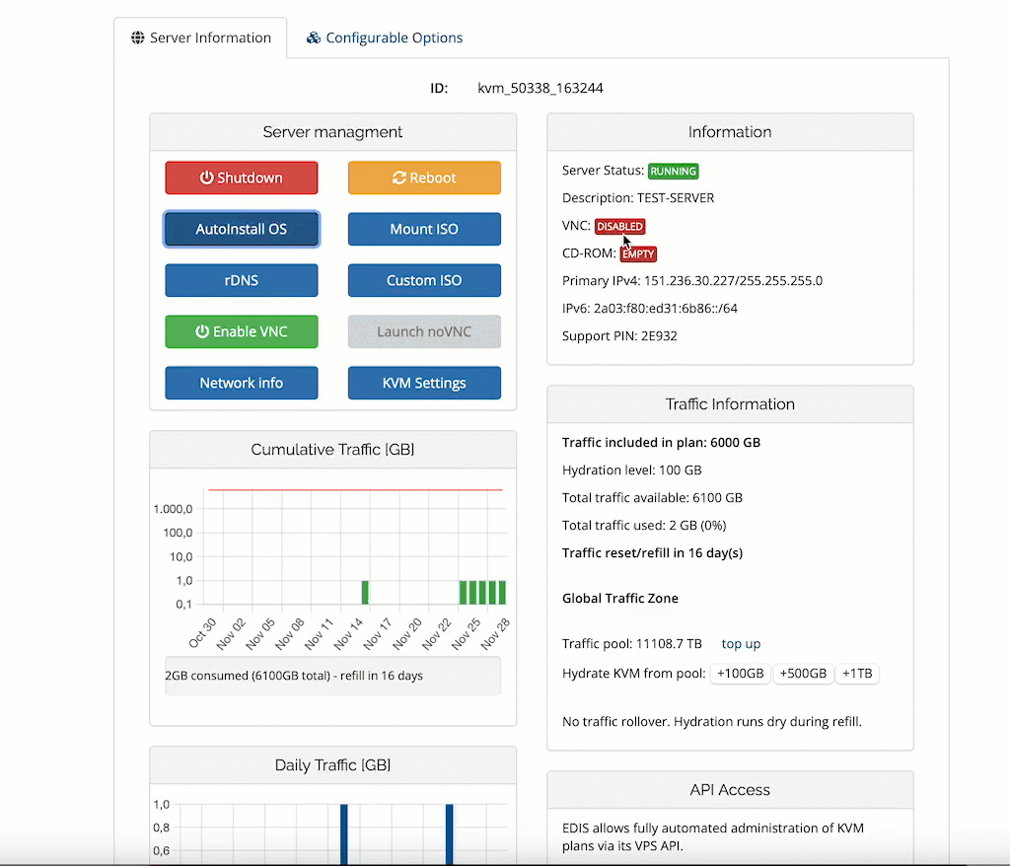Hydrate KVM with +1TB
This screenshot has width=1010, height=866.
(x=857, y=674)
